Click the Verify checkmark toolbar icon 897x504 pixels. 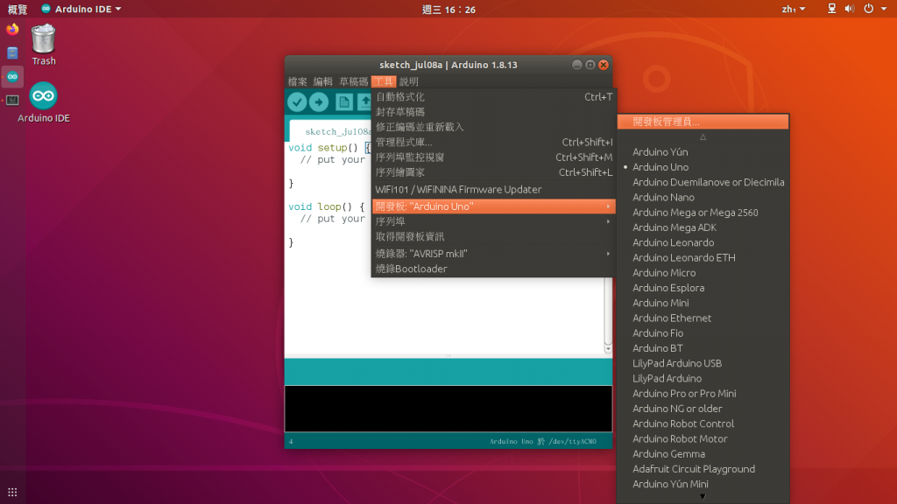coord(297,102)
